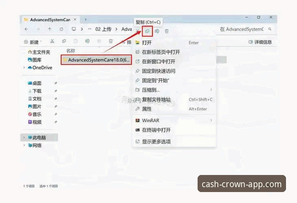
Task: Select 在终端中打开
Action: (174, 130)
